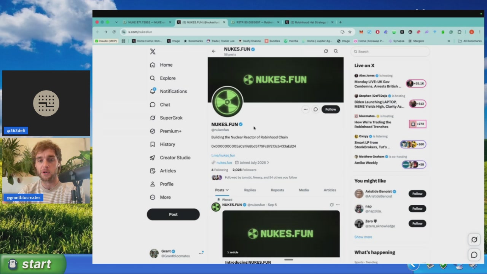The height and width of the screenshot is (274, 487).
Task: Click the Post button in the sidebar
Action: [x=173, y=214]
